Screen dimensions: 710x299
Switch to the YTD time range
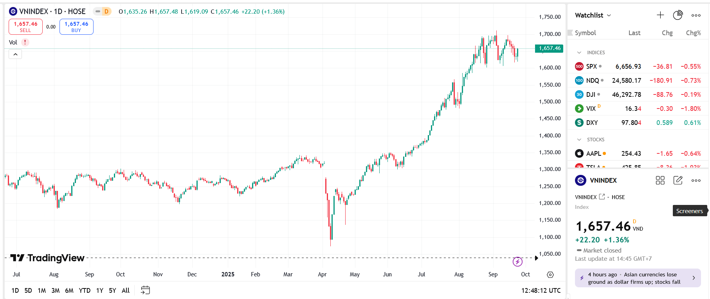point(85,290)
